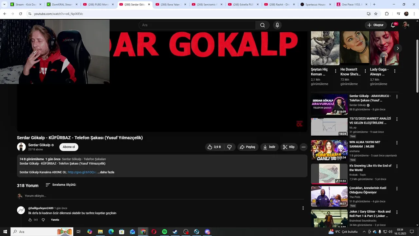Image resolution: width=419 pixels, height=236 pixels.
Task: Open the Windows Start menu
Action: pyautogui.click(x=5, y=232)
